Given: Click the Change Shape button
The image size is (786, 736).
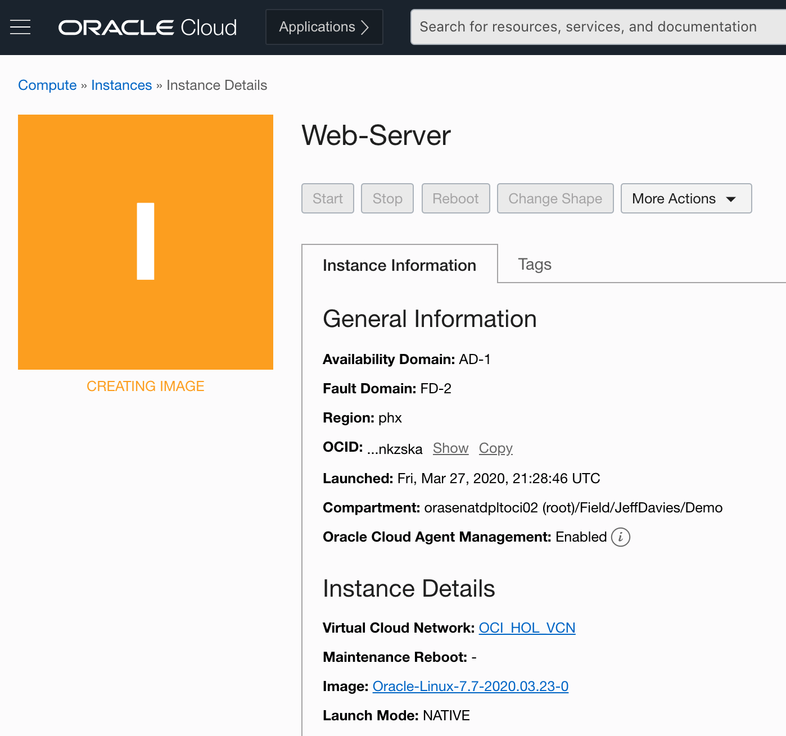Looking at the screenshot, I should (x=555, y=198).
